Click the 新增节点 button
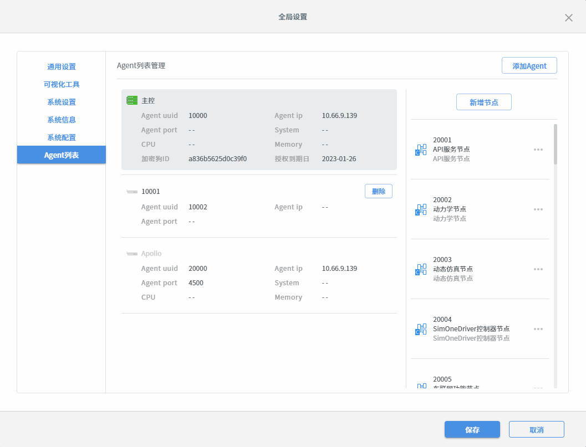Screen dimensions: 586x447 click(483, 102)
